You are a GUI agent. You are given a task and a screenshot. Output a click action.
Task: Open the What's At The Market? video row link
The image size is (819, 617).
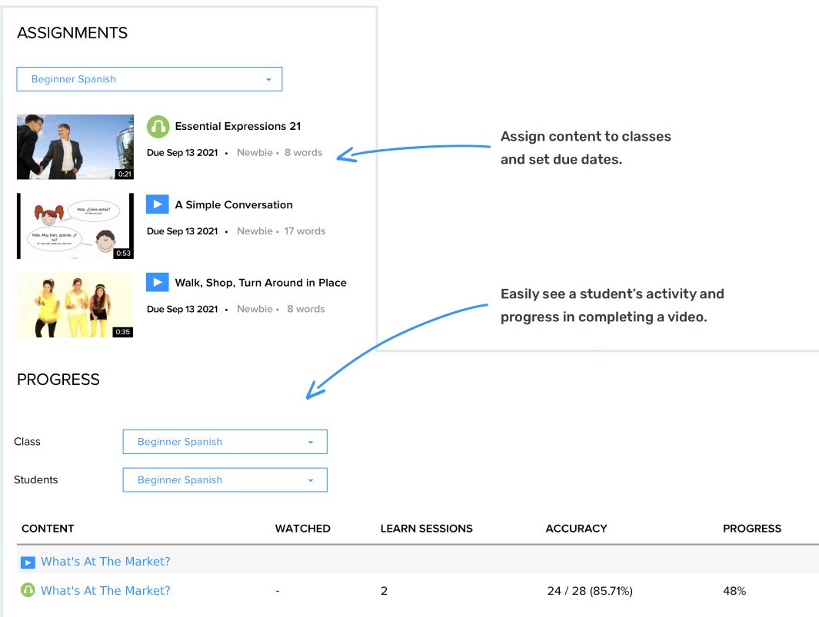(x=105, y=562)
